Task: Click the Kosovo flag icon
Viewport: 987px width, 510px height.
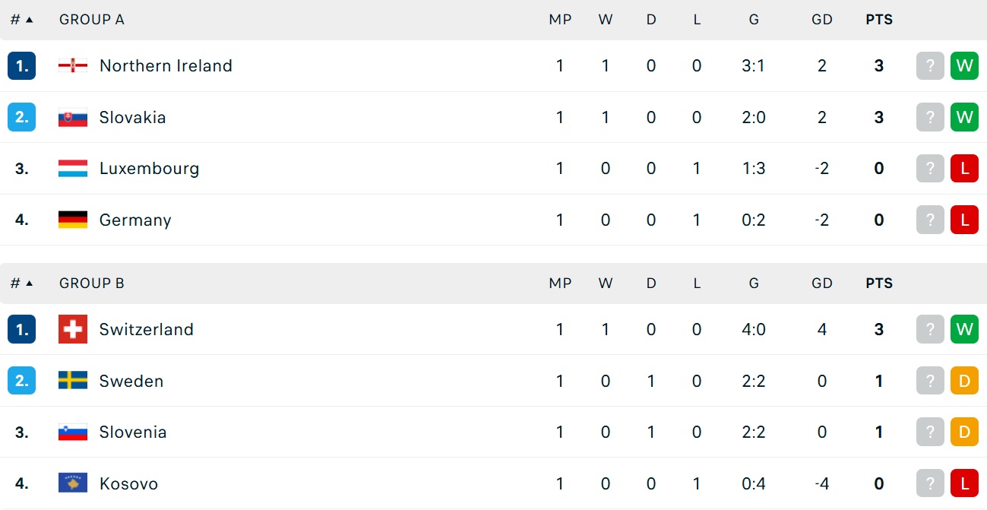Action: (73, 483)
